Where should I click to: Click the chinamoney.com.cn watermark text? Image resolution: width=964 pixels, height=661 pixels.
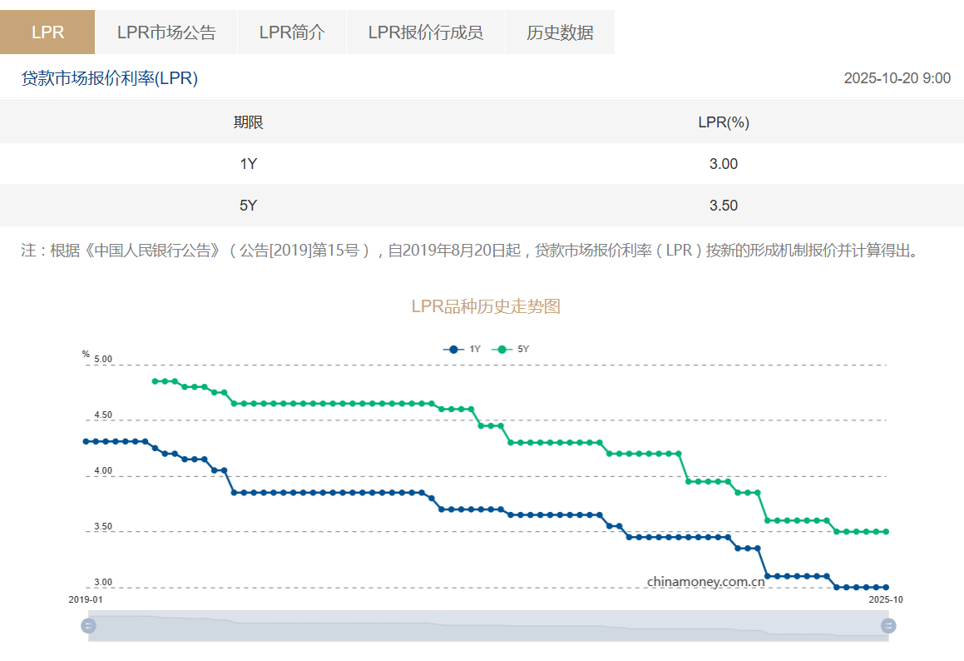coord(705,581)
